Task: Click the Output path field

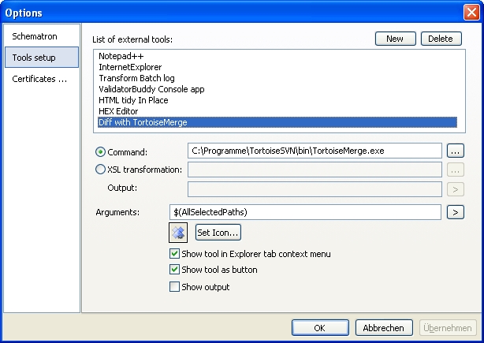Action: click(x=315, y=189)
